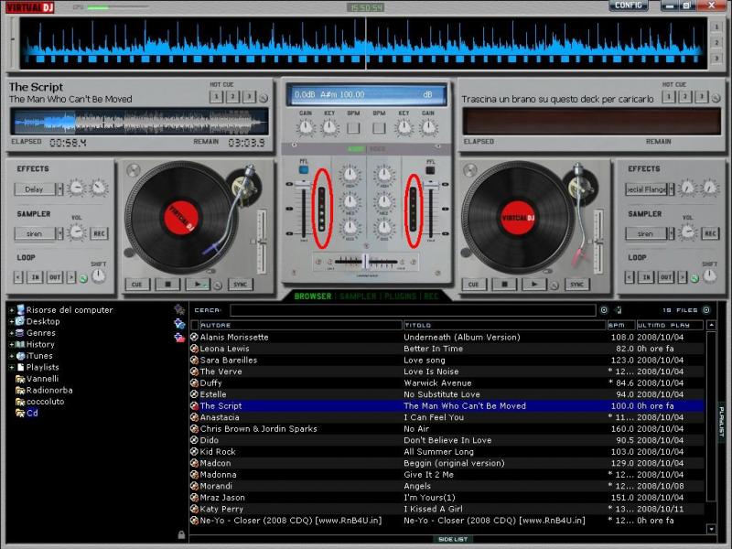
Task: Stop the right deck
Action: 504,285
